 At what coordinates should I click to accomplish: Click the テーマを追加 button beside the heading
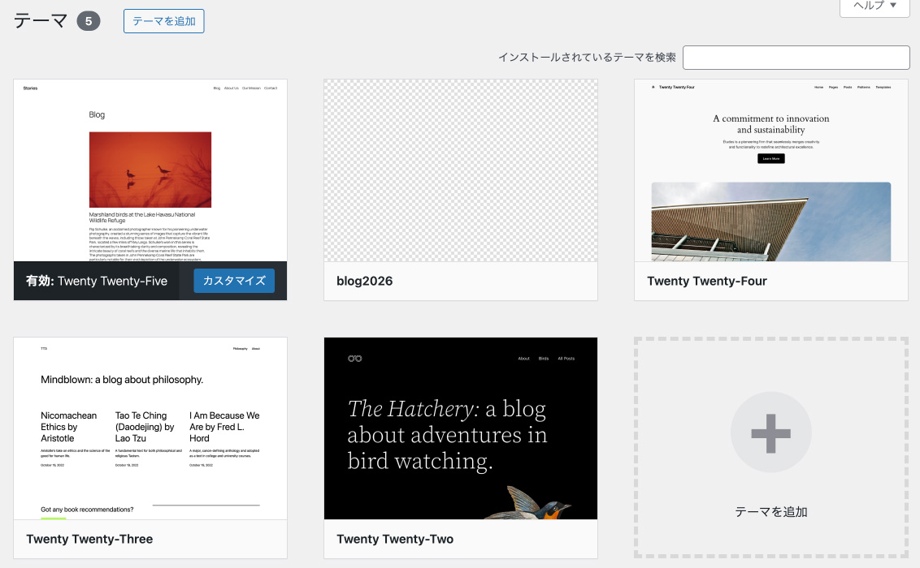tap(163, 21)
